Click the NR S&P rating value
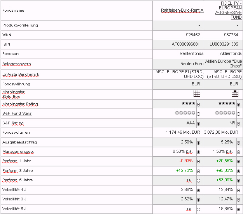Viewport: 243px width, 214px height. (x=232, y=123)
